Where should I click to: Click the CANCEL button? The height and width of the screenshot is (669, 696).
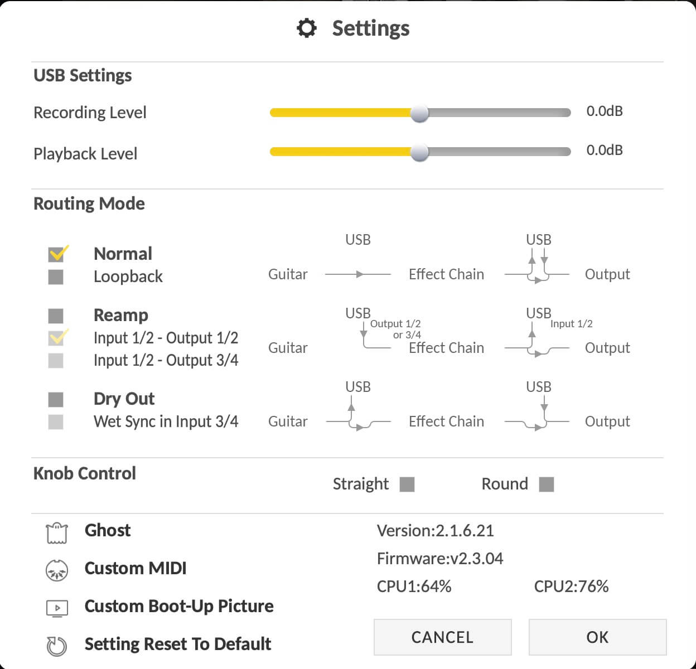[442, 637]
